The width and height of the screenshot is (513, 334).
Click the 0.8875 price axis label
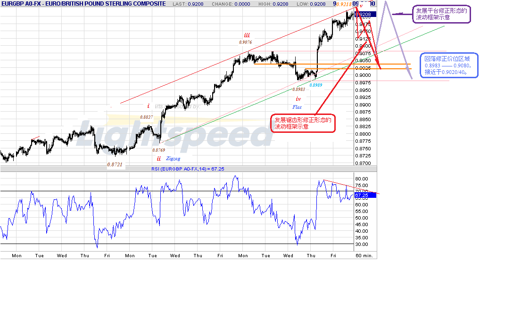(x=363, y=112)
